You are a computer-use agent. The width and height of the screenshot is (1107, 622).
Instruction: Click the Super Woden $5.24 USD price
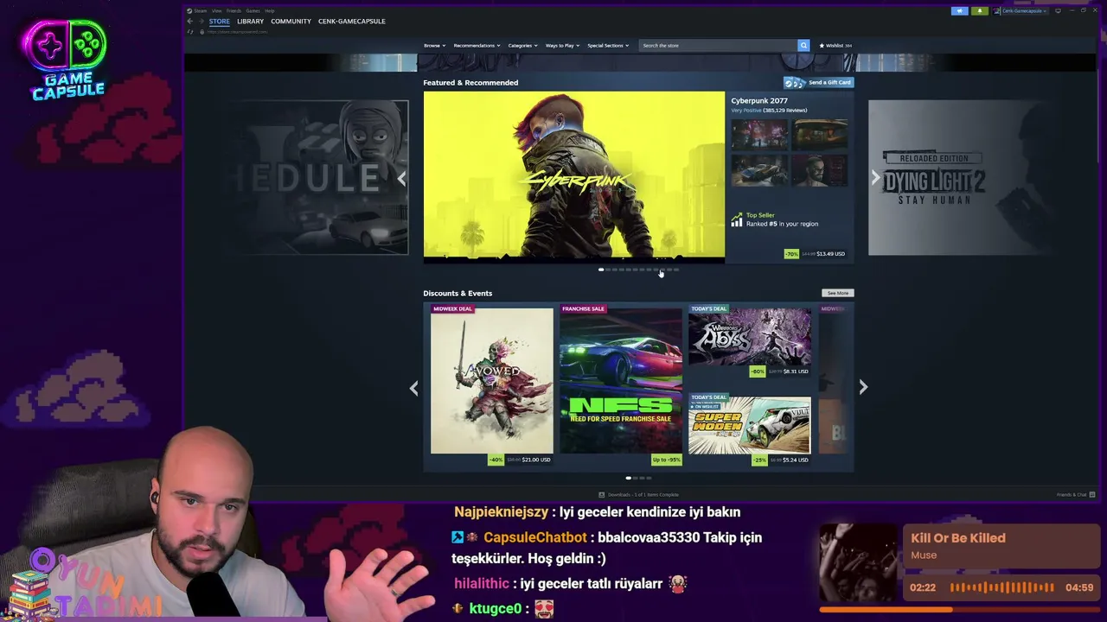(796, 460)
